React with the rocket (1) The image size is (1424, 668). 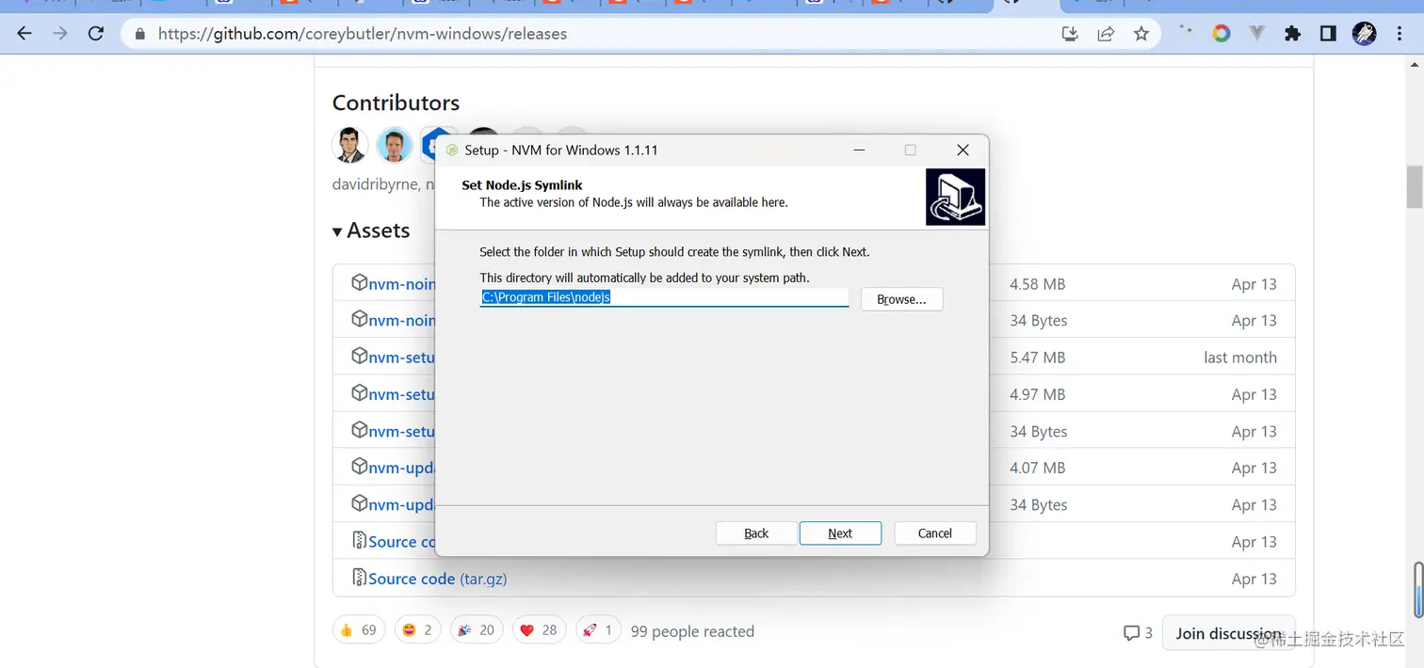click(x=597, y=630)
